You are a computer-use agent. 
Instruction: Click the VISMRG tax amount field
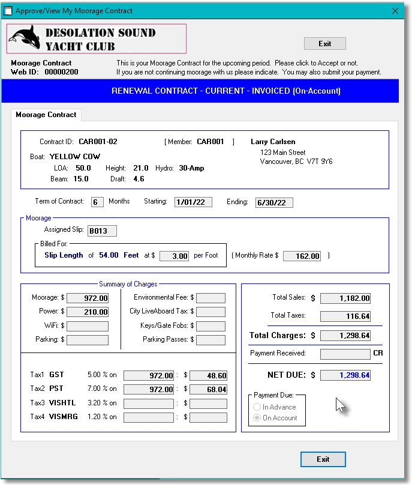point(209,417)
